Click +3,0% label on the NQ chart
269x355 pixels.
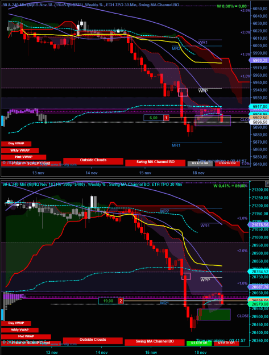click(x=242, y=218)
